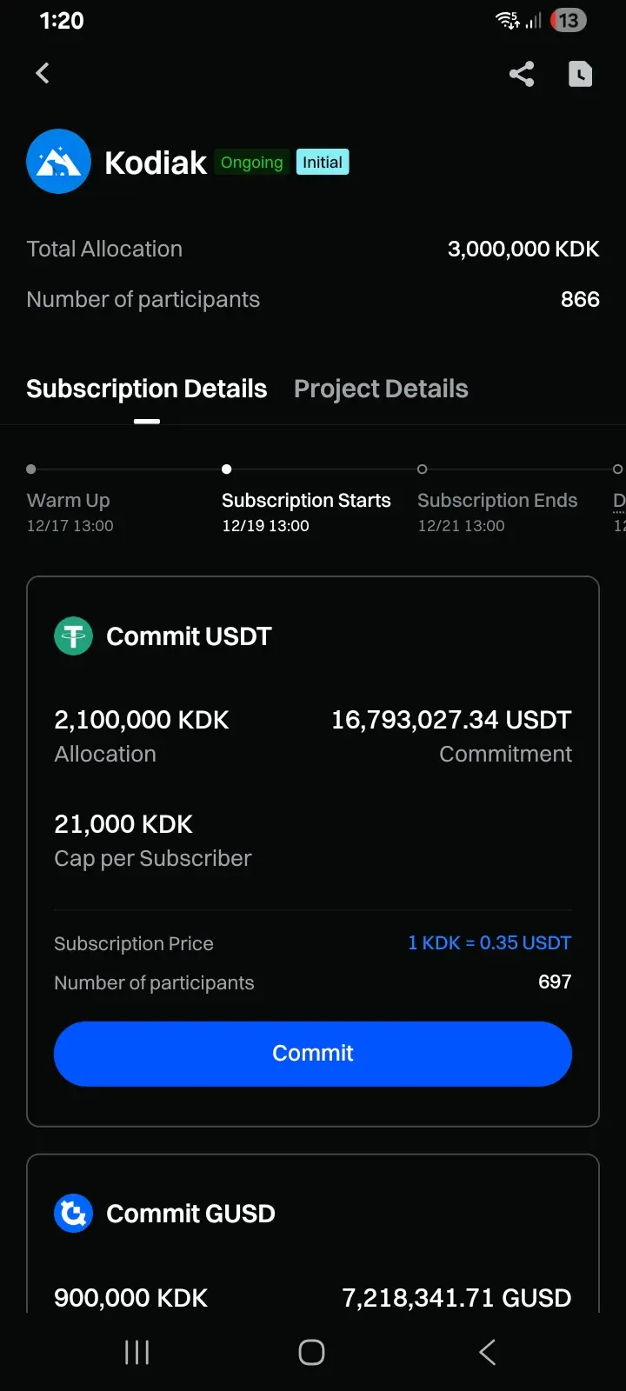
Task: Select the Warm Up timeline step
Action: 69,501
